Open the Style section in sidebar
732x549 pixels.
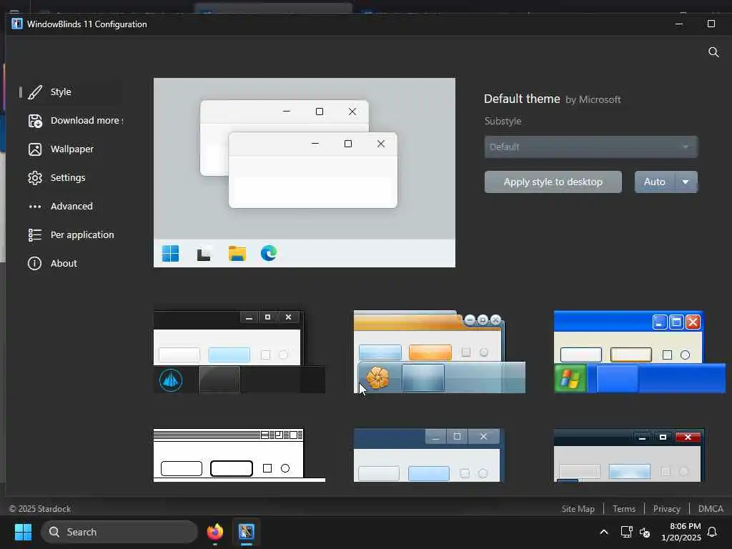[71, 92]
